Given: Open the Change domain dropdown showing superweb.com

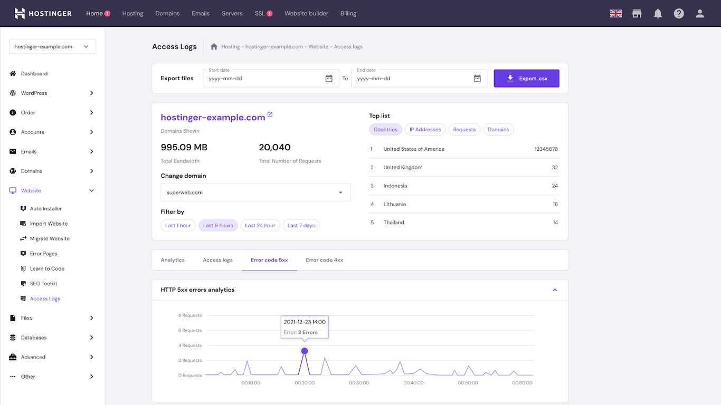Looking at the screenshot, I should (x=255, y=192).
